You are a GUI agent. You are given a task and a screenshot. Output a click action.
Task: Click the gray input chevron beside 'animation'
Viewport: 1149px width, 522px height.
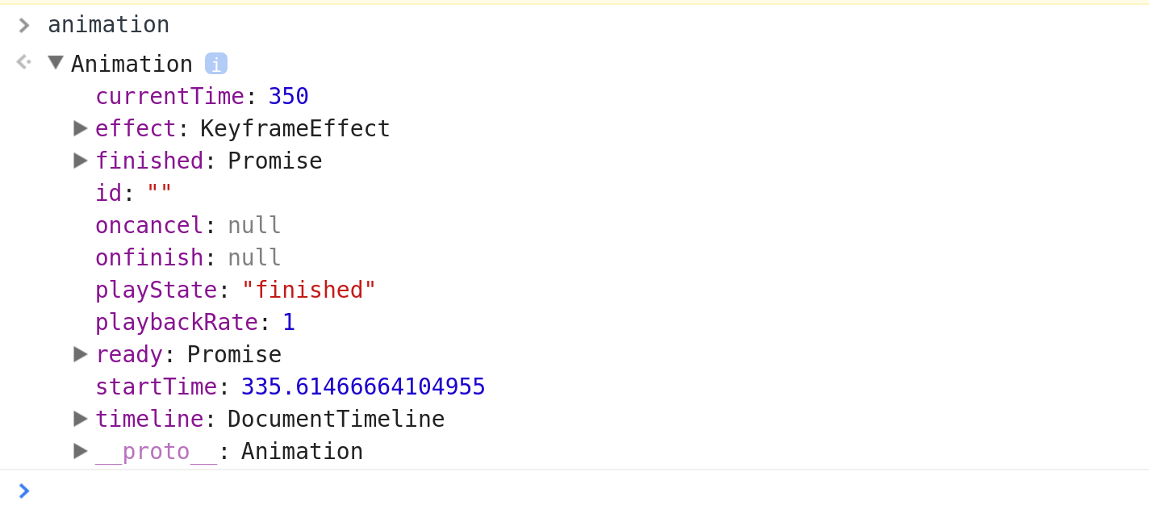coord(24,25)
